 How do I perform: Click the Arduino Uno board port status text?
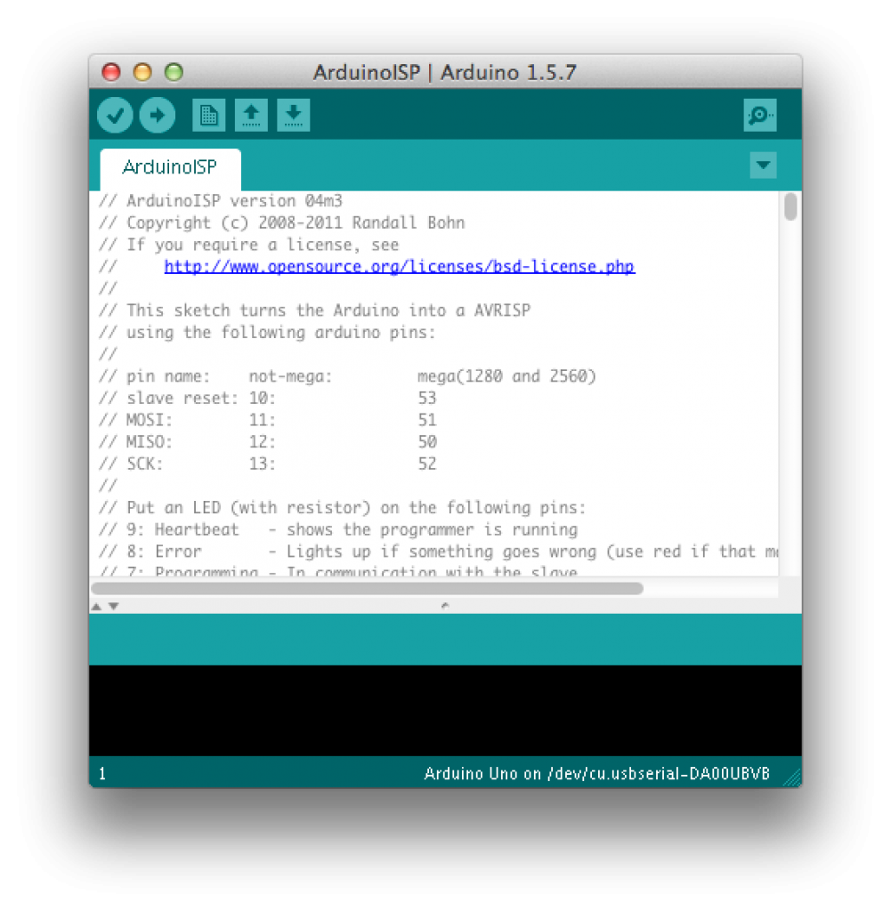[x=596, y=773]
